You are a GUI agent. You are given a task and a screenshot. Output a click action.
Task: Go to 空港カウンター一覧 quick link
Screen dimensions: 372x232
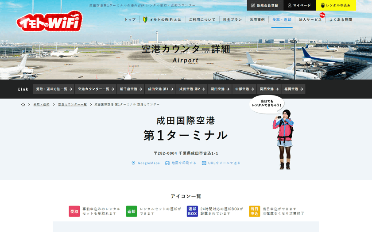coord(96,89)
